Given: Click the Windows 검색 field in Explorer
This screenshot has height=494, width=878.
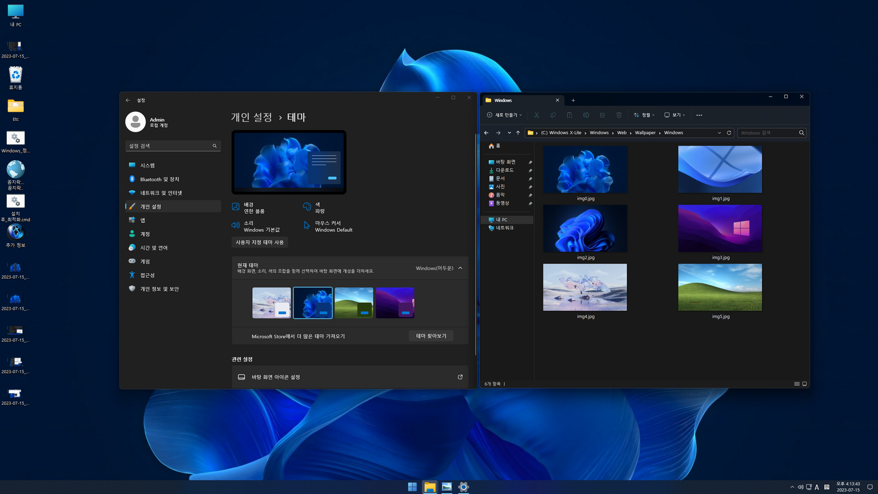Looking at the screenshot, I should pos(771,133).
